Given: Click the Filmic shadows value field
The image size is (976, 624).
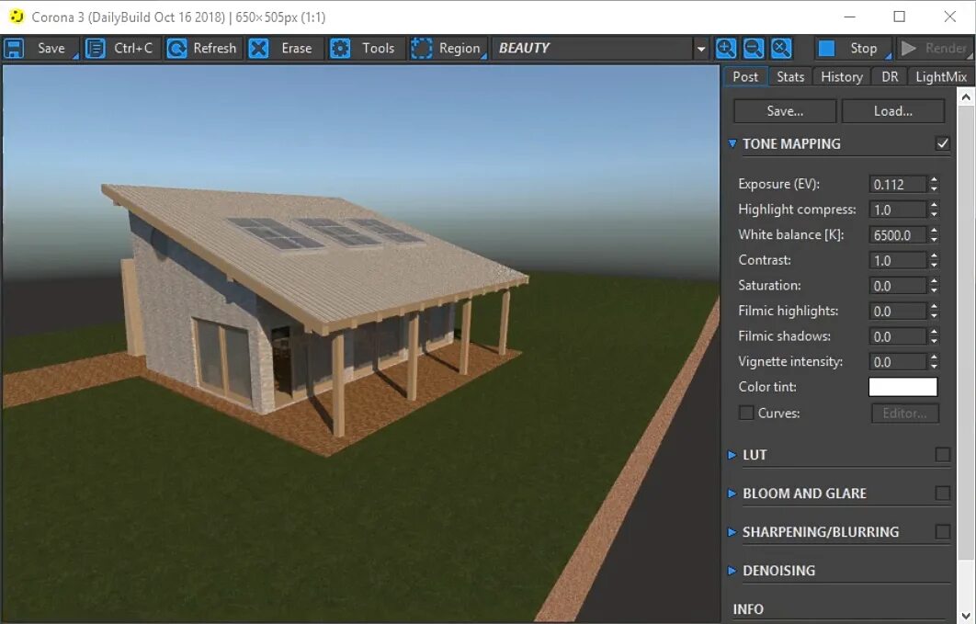Looking at the screenshot, I should click(x=898, y=336).
